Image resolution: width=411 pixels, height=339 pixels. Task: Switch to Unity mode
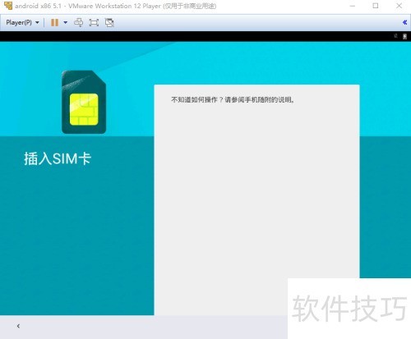109,22
